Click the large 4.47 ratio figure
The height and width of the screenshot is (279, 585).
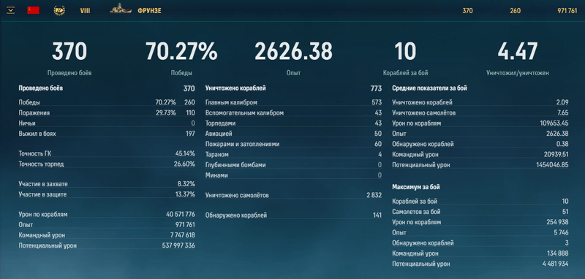(x=518, y=51)
